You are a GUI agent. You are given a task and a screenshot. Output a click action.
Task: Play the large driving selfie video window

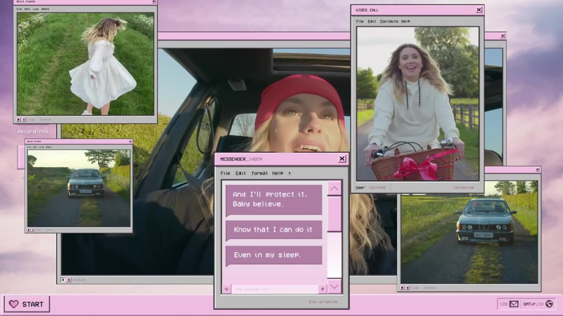click(63, 280)
